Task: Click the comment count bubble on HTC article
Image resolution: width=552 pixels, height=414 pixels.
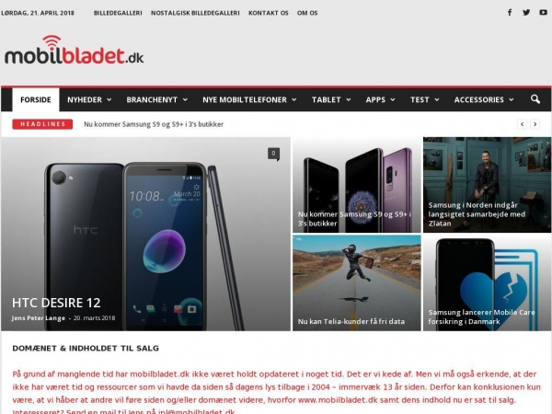Action: click(273, 154)
